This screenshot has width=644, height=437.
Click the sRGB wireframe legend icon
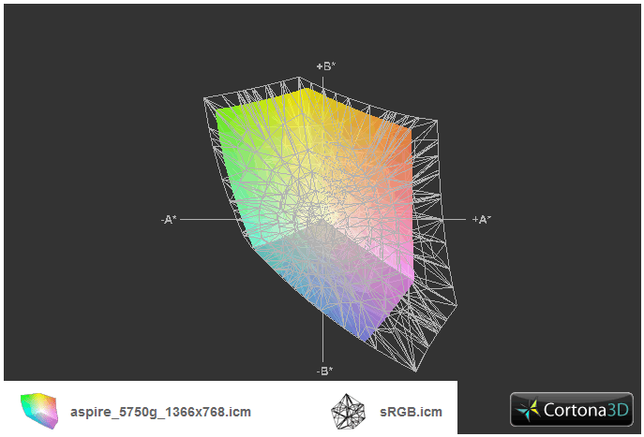point(348,411)
